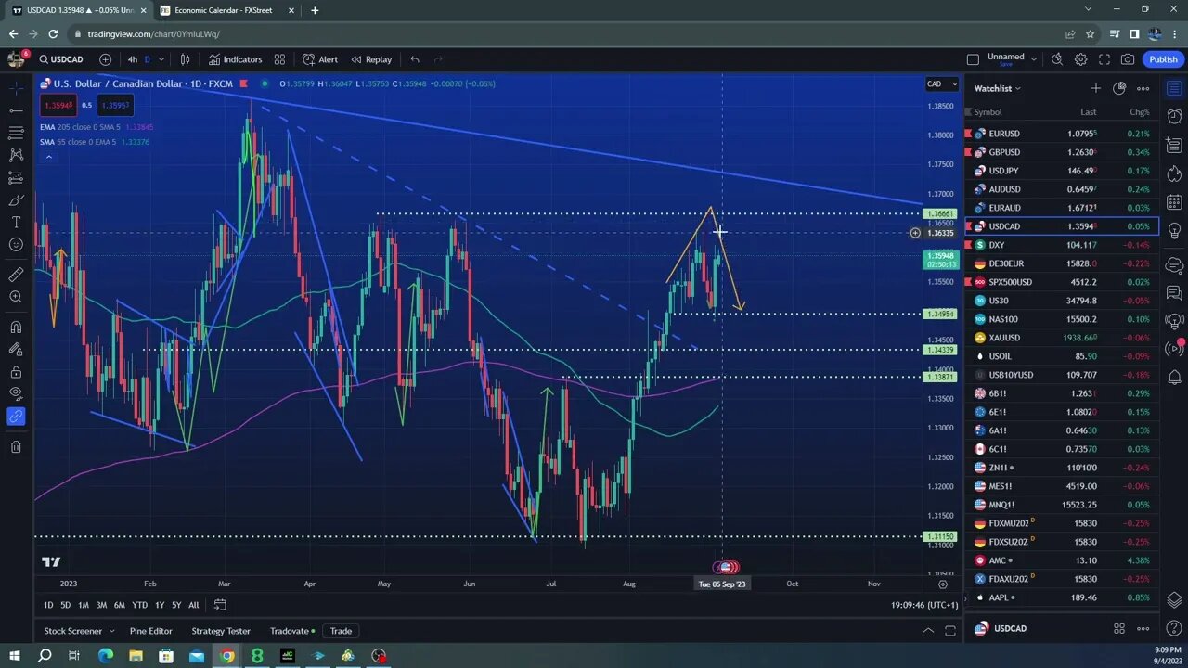The image size is (1188, 668).
Task: Open the Indicators dialog
Action: pyautogui.click(x=235, y=59)
